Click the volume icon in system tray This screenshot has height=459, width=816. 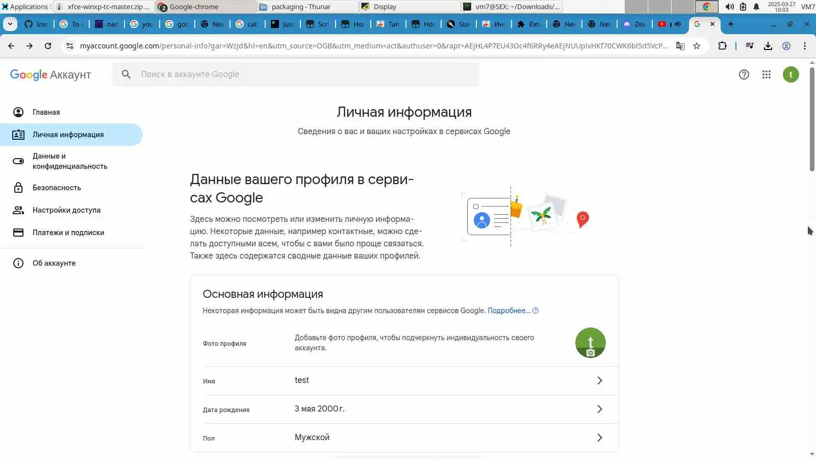(x=730, y=7)
